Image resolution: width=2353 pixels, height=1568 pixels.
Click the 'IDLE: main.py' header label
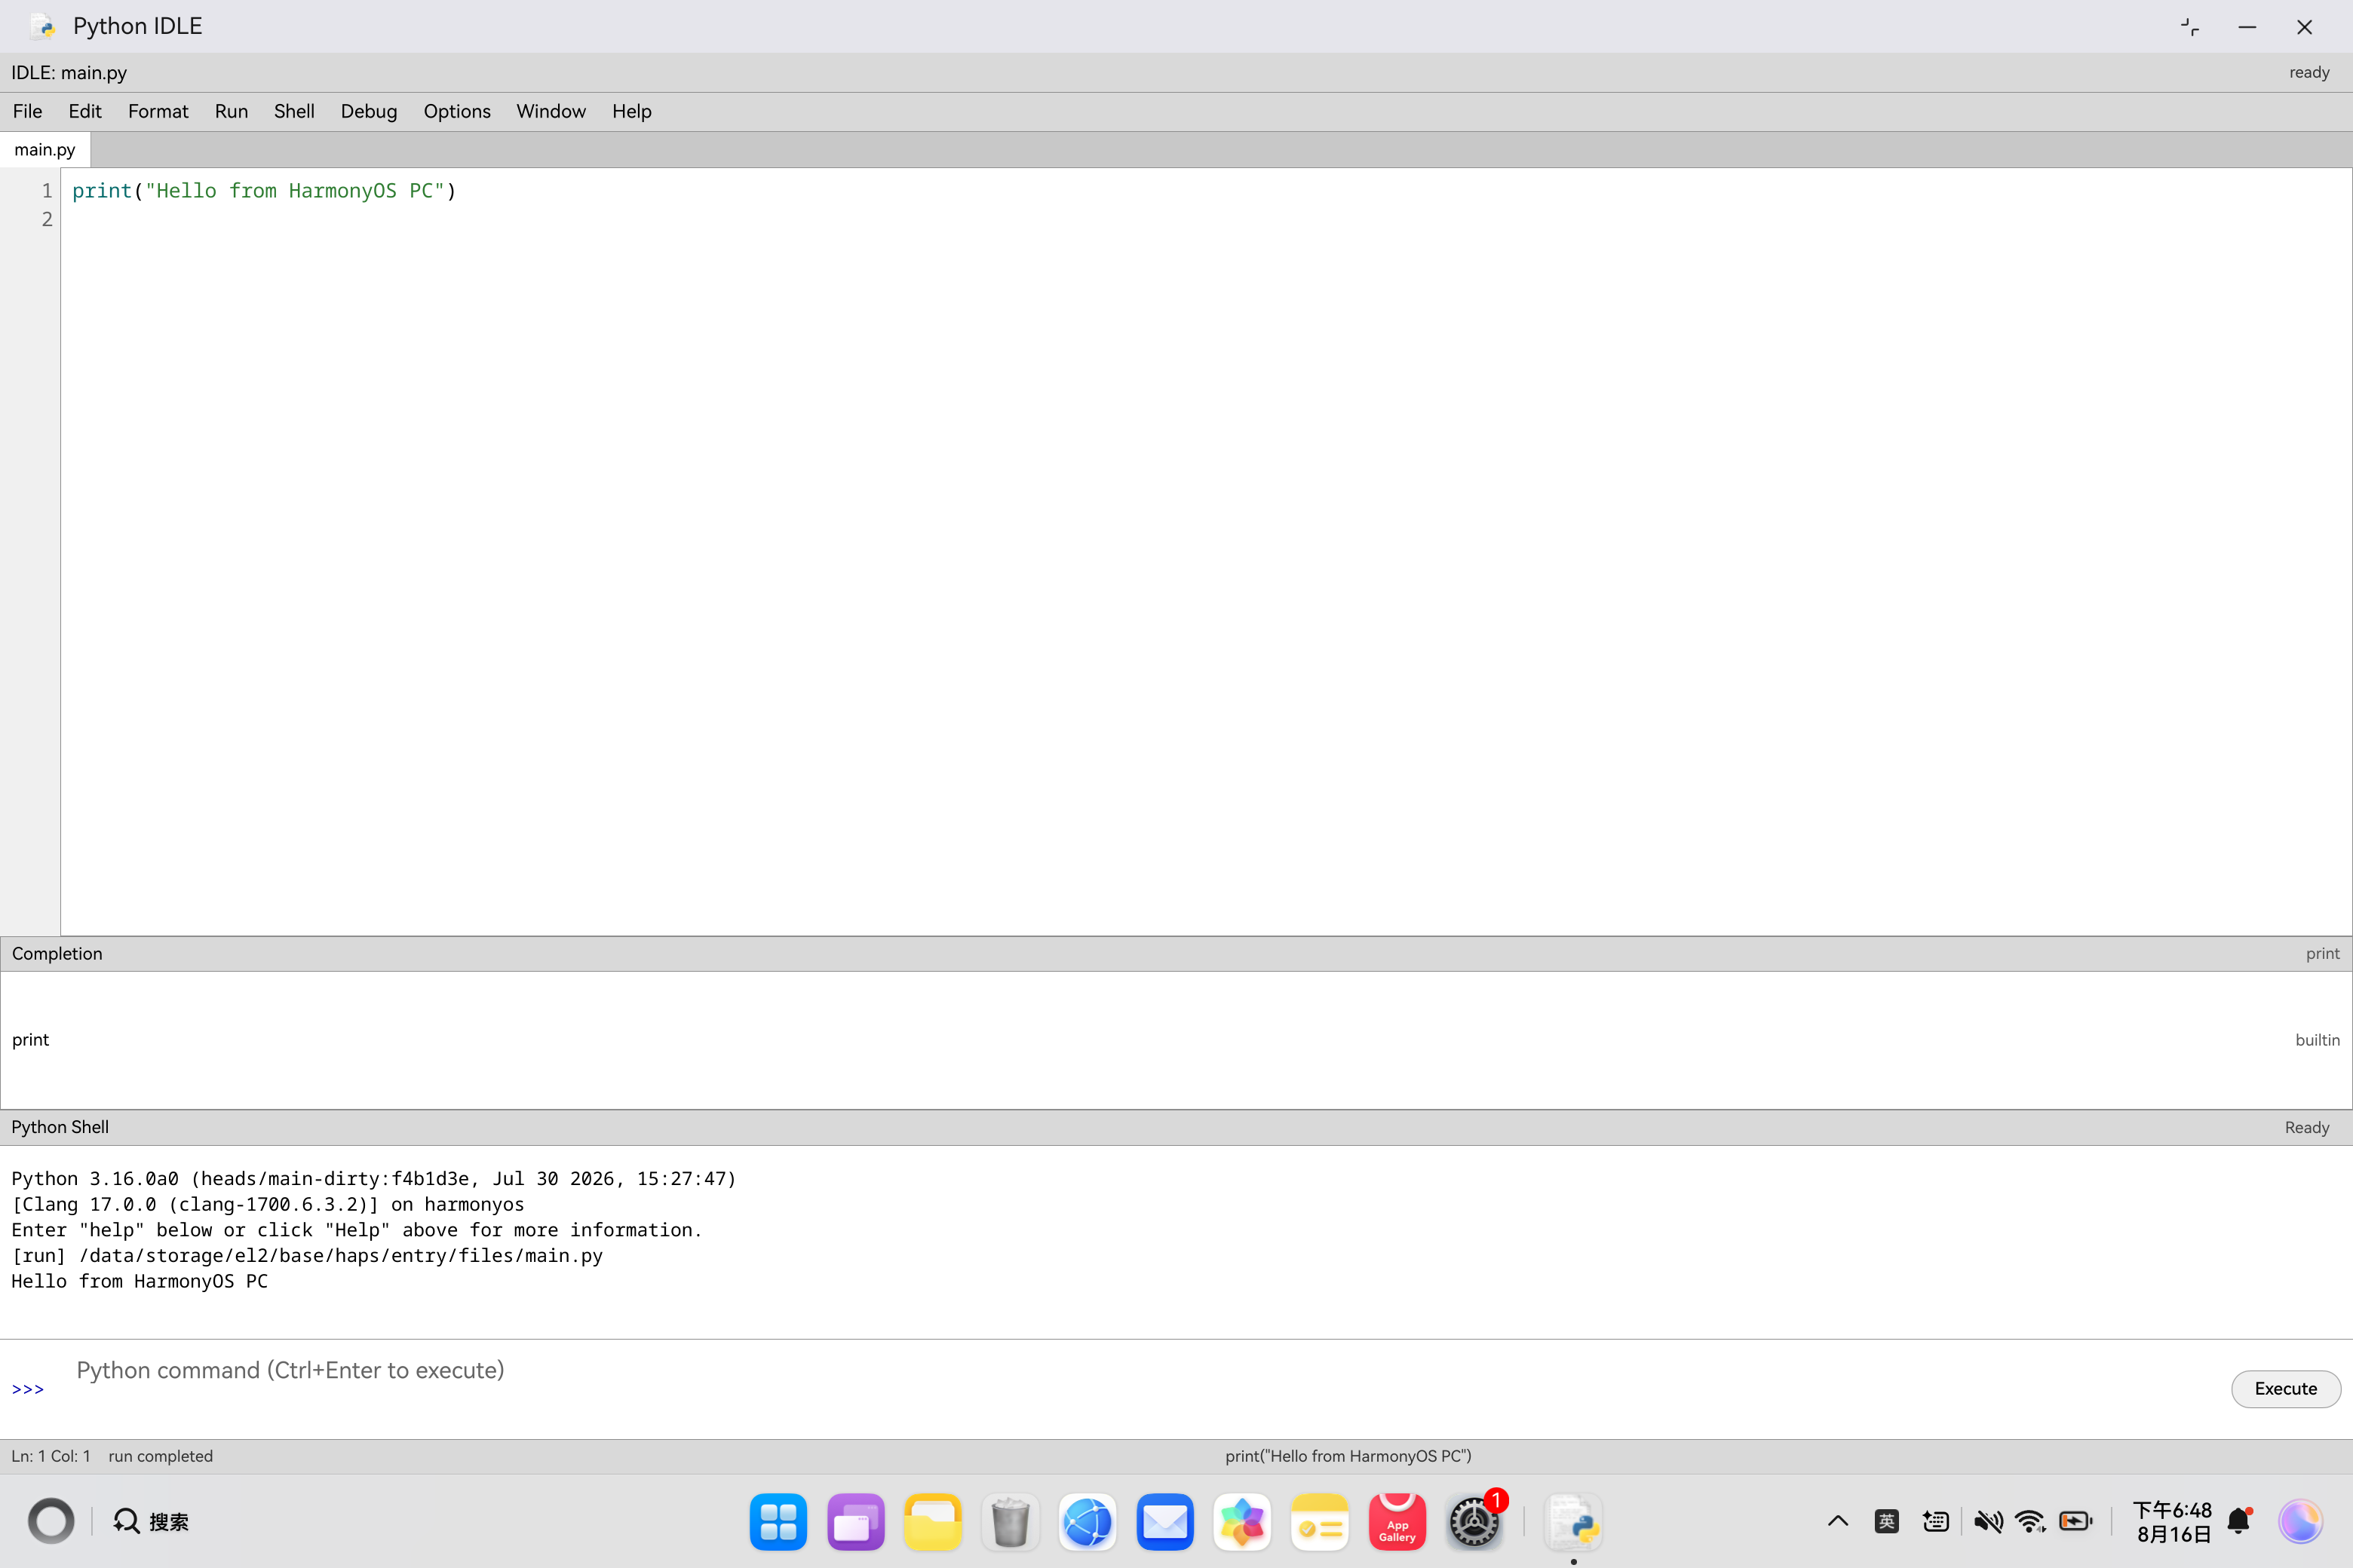[69, 73]
